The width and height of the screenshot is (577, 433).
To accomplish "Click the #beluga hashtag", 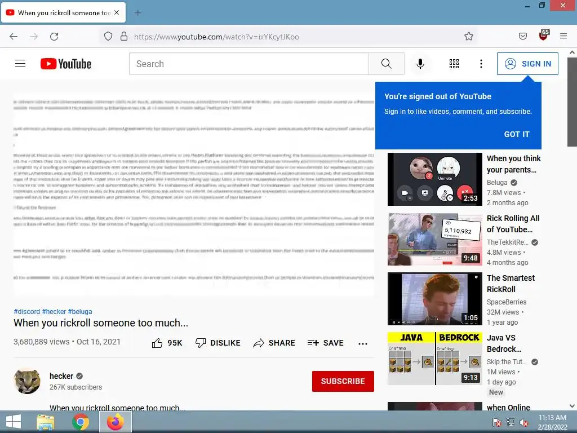I will (x=80, y=311).
